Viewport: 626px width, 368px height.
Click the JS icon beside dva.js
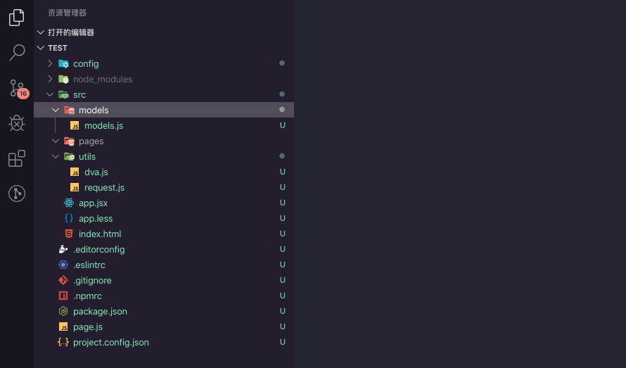[75, 172]
